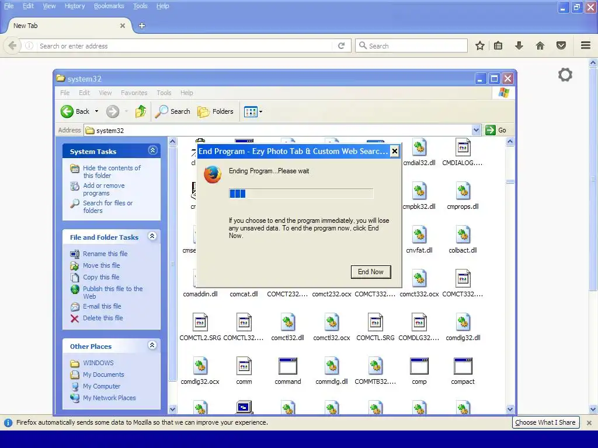Select the command application icon

point(288,366)
